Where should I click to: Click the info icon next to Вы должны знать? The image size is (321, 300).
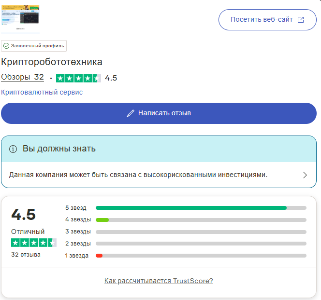pos(13,149)
